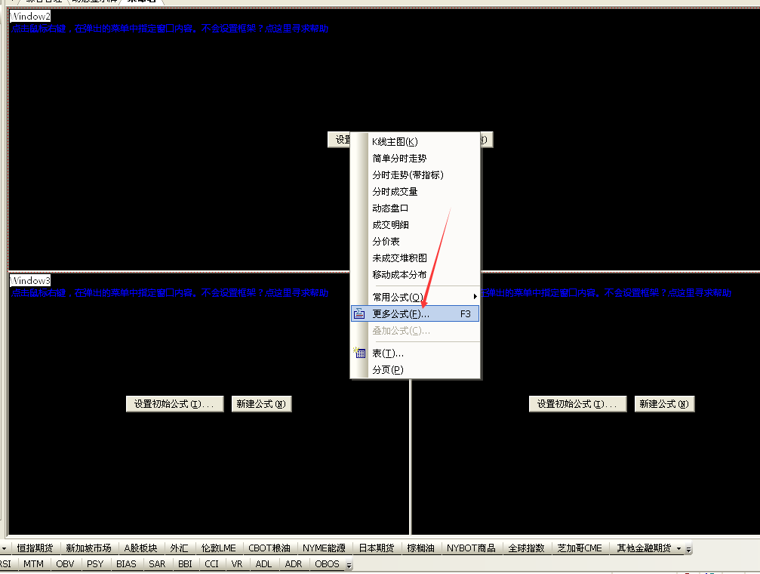Switch to 恒指期货 market tab
The height and width of the screenshot is (574, 760).
pyautogui.click(x=35, y=548)
